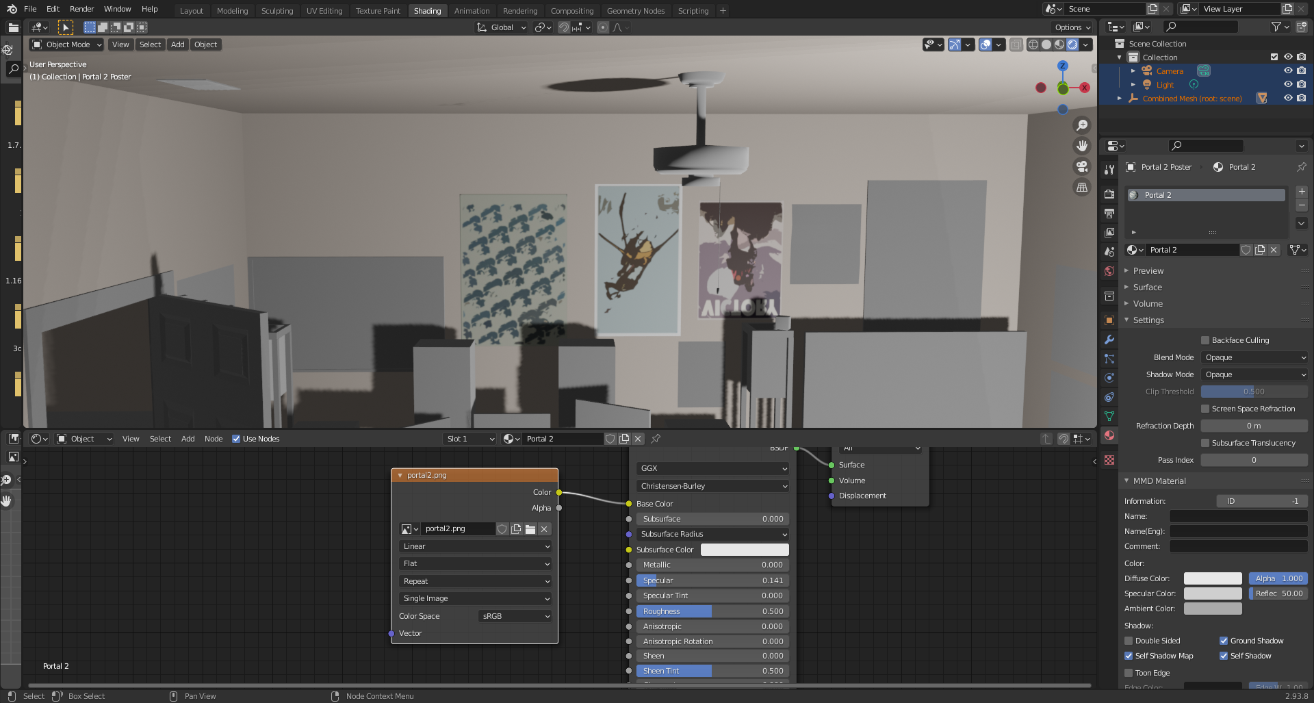The image size is (1314, 703).
Task: Enable Backface Culling for the material
Action: (x=1206, y=340)
